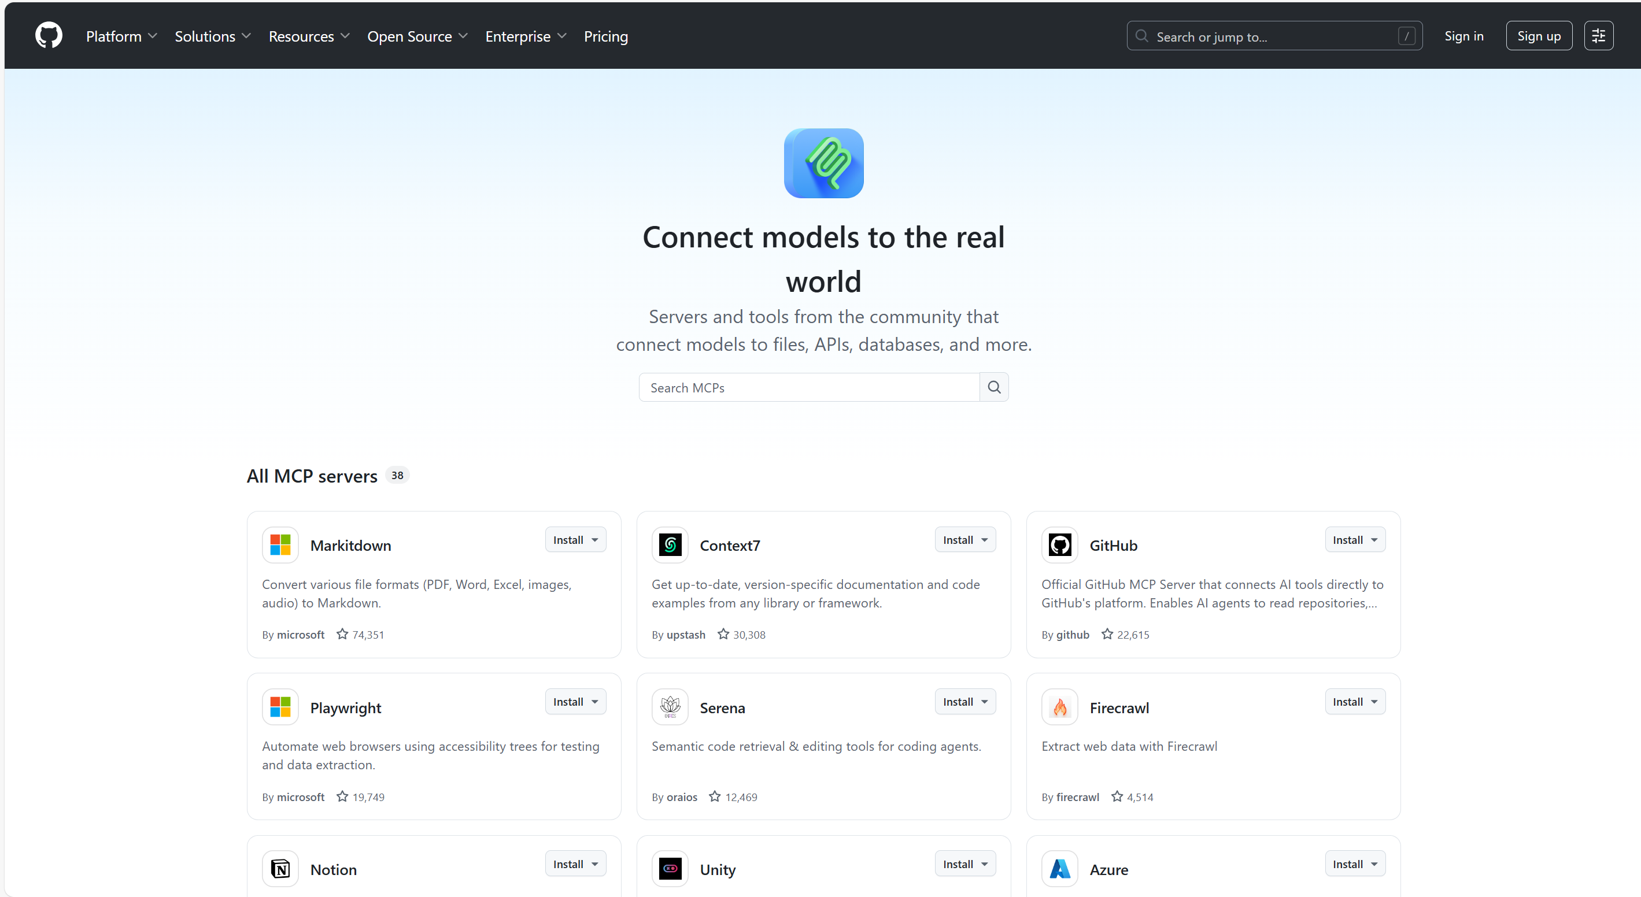Open the Notion Install dropdown
Screen dimensions: 1641x897
pos(575,864)
